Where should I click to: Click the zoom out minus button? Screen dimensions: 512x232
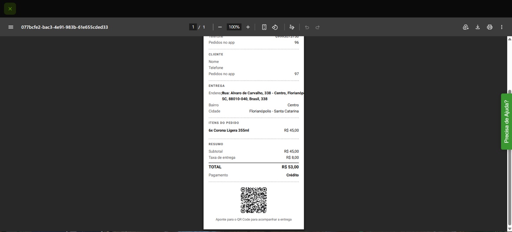(220, 27)
